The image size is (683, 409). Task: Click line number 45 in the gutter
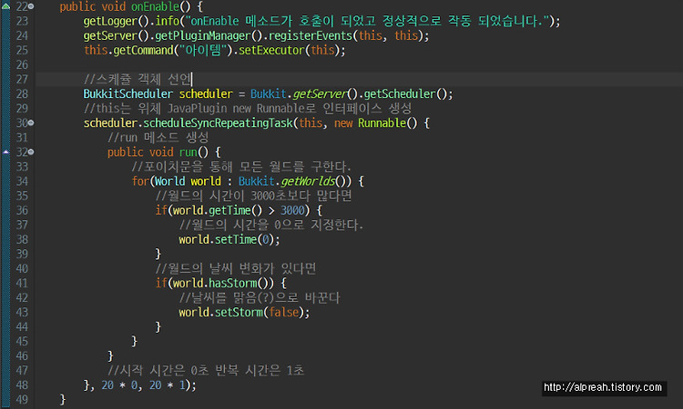click(x=22, y=341)
